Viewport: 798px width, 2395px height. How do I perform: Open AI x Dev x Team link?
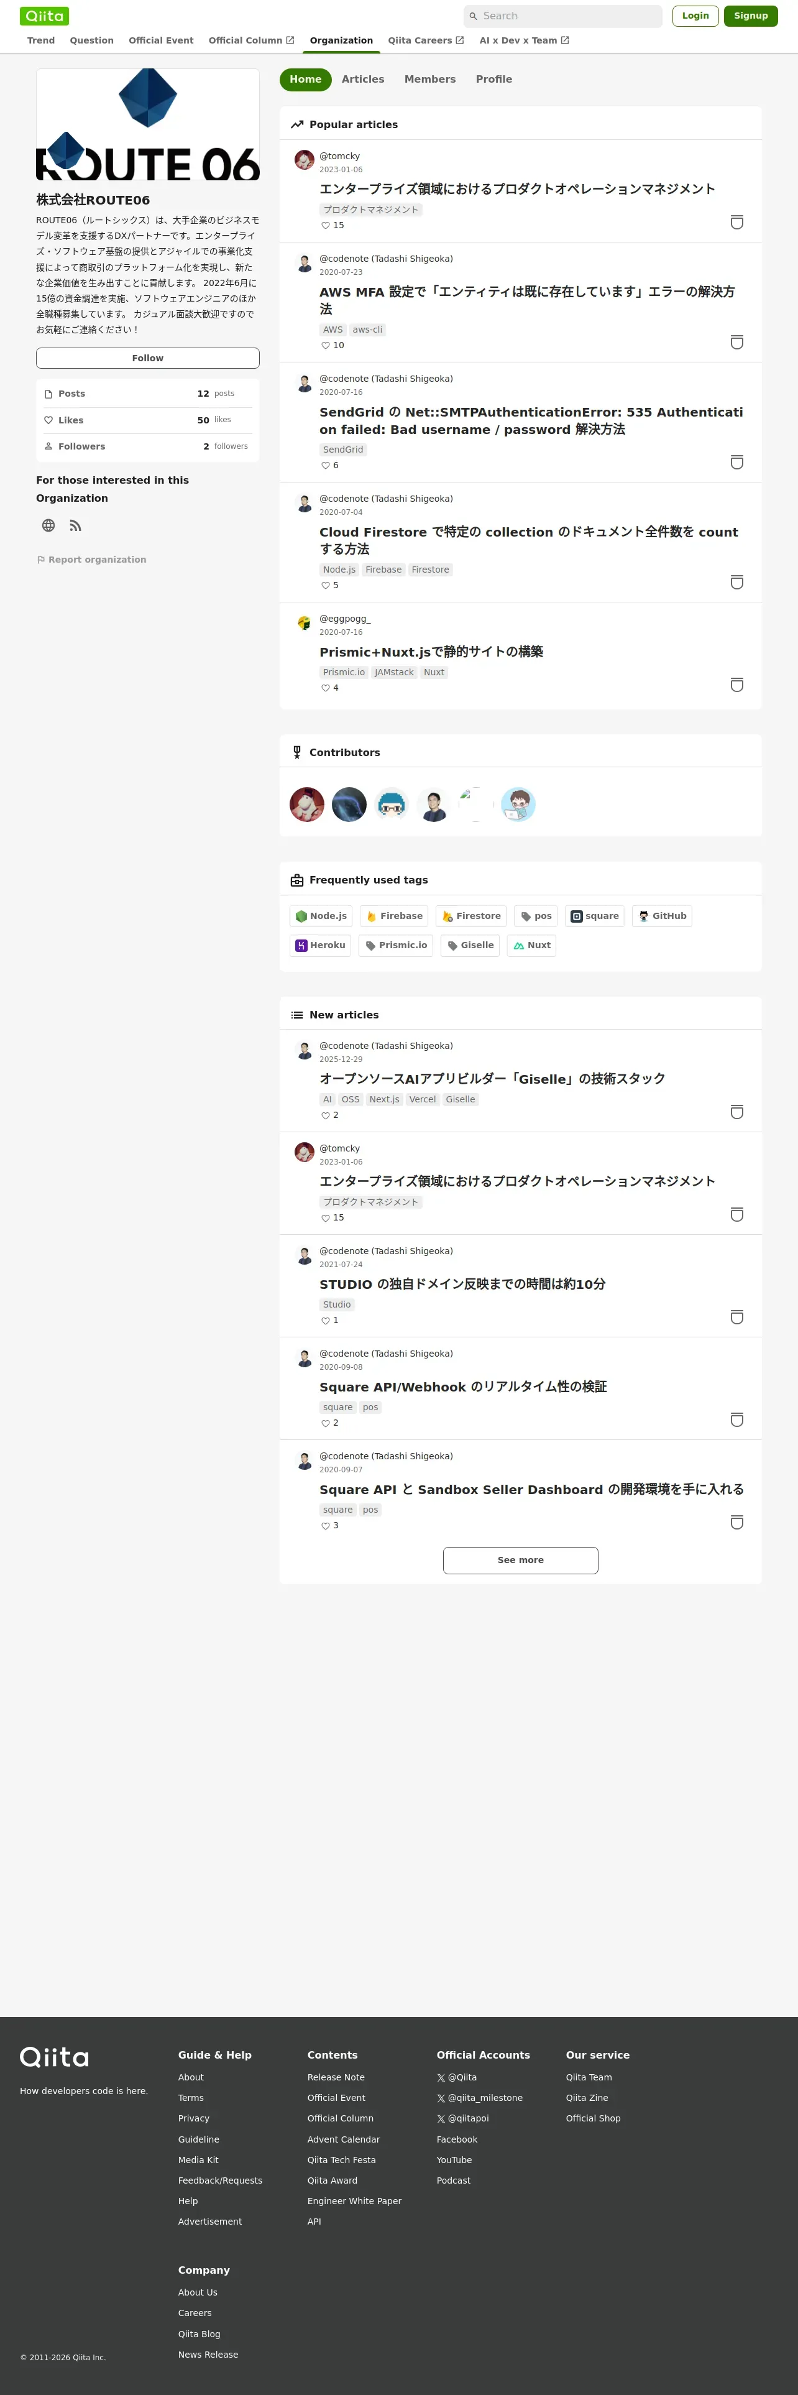click(x=524, y=40)
